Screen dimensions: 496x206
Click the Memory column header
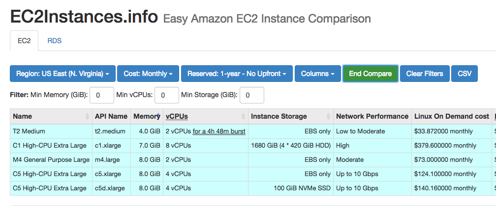pyautogui.click(x=147, y=116)
